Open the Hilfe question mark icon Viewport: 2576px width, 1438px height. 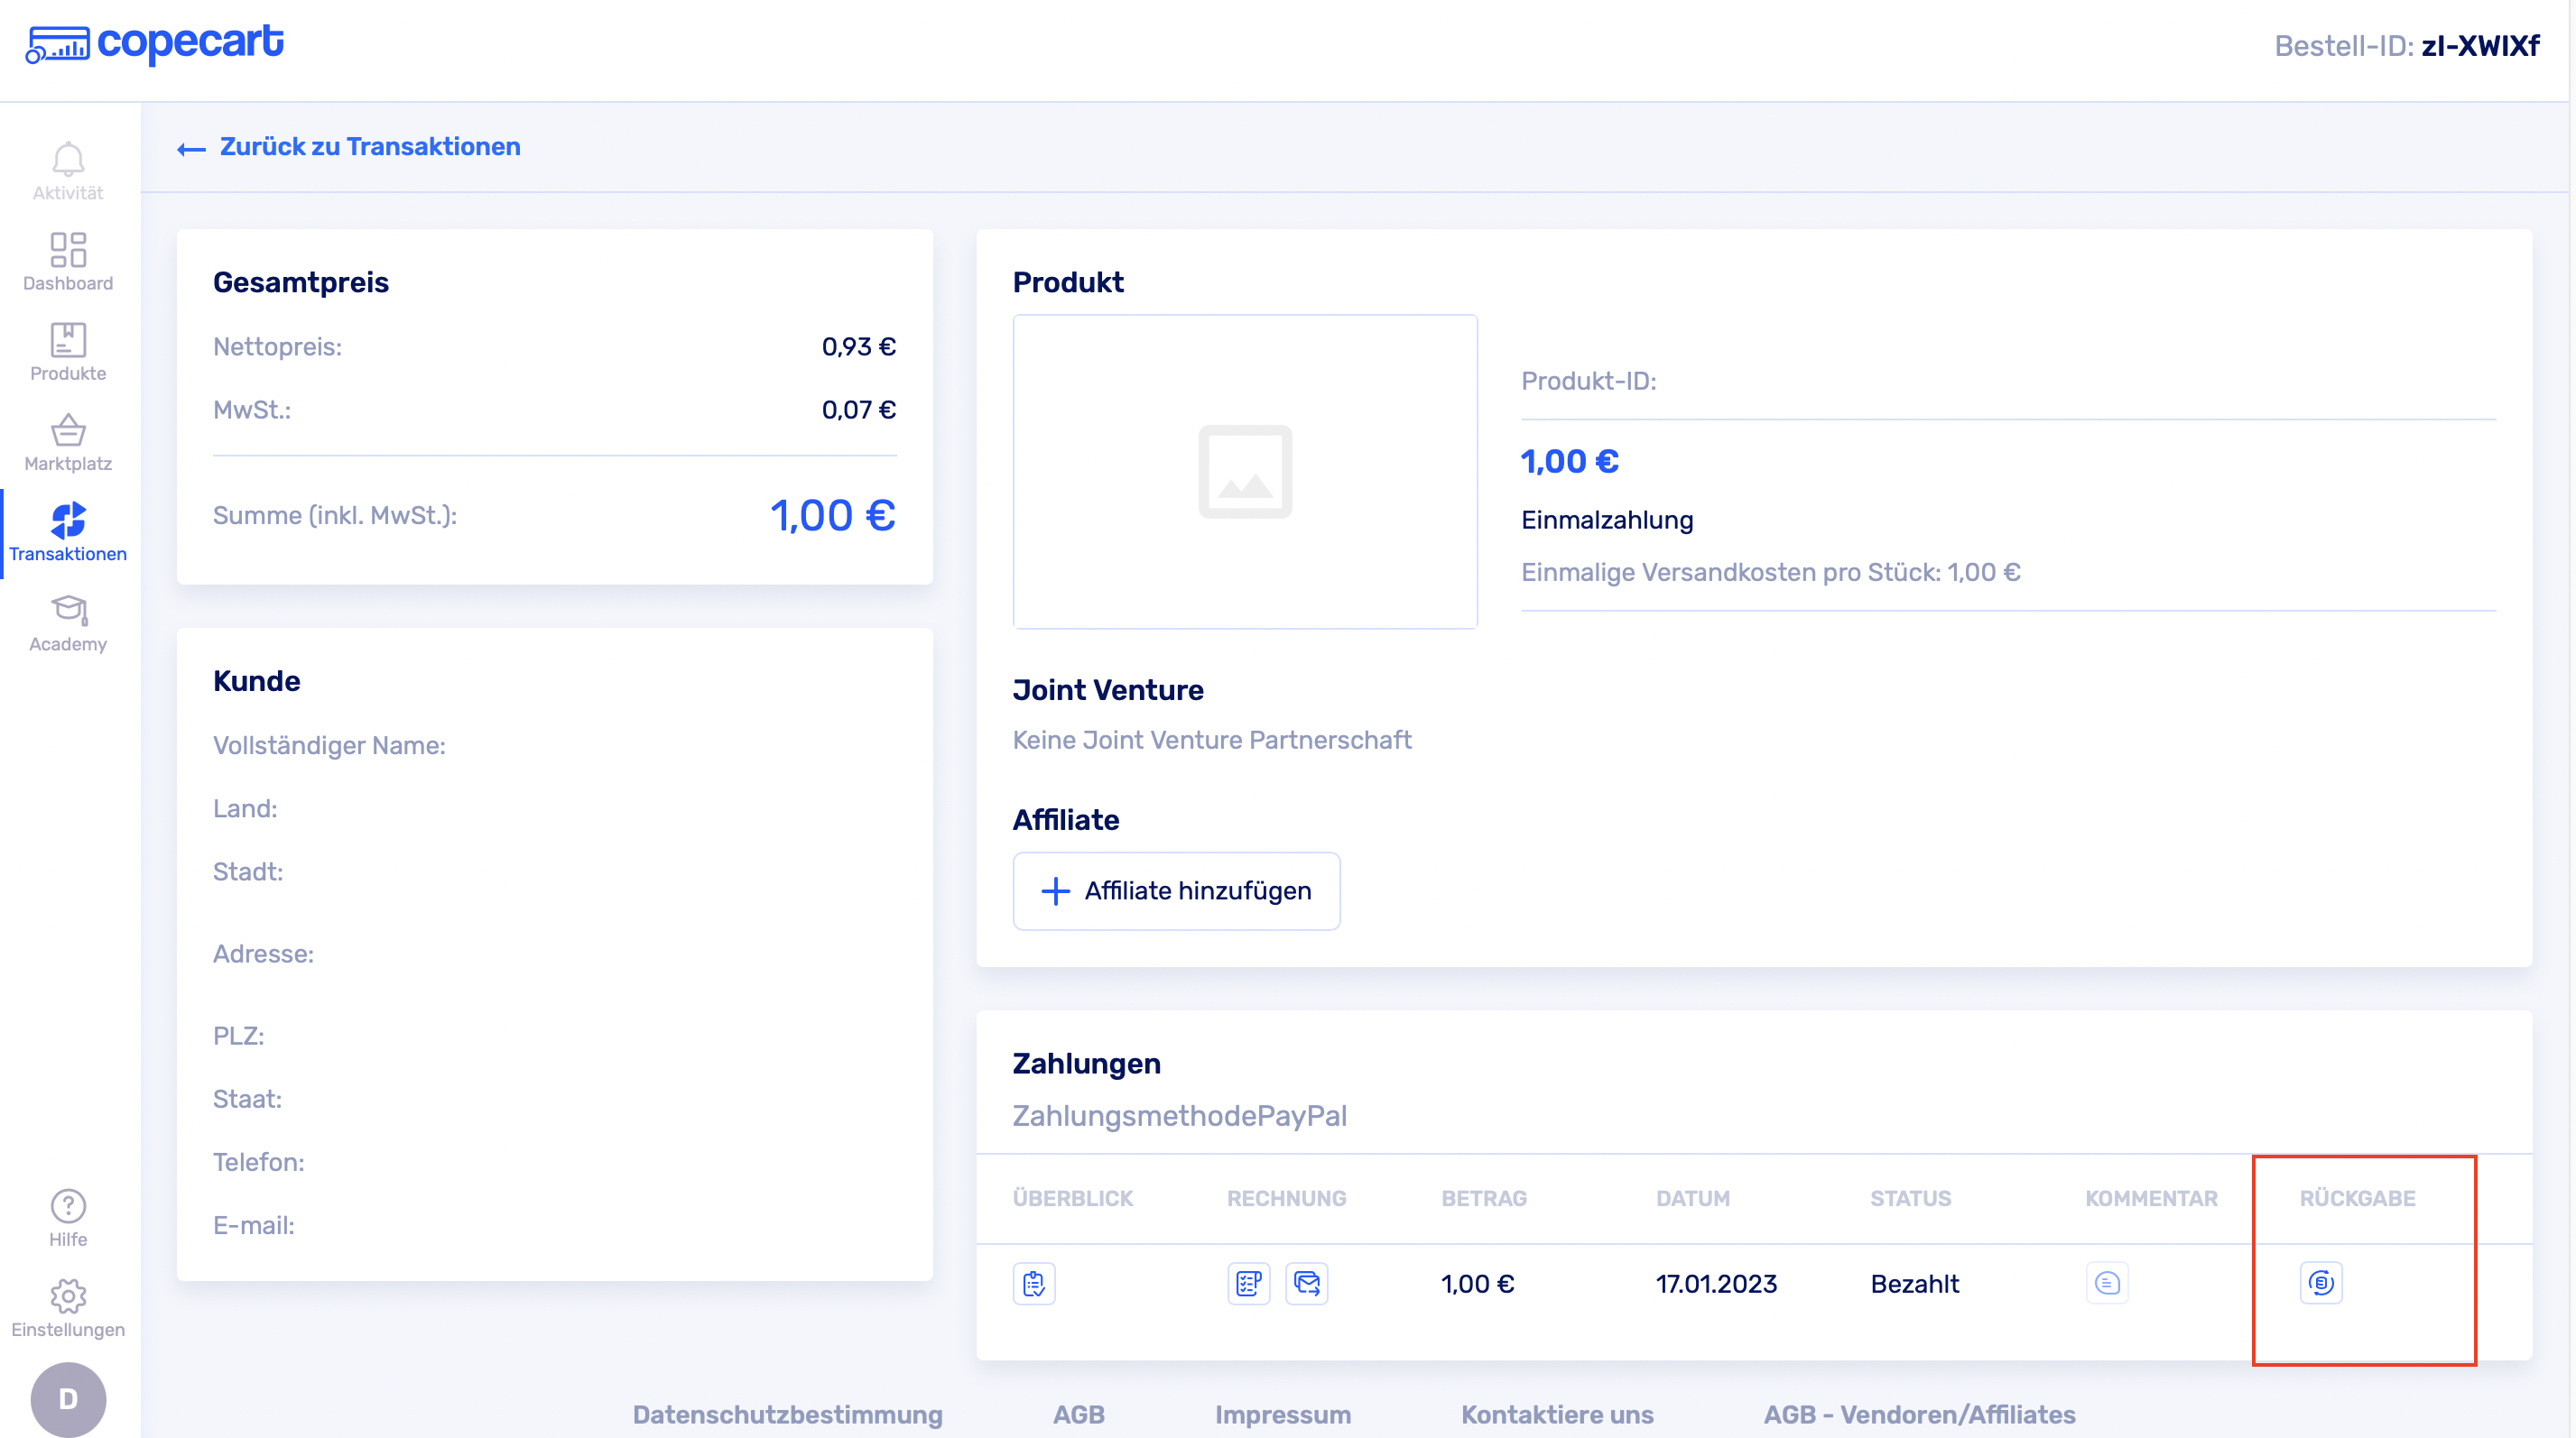coord(68,1217)
